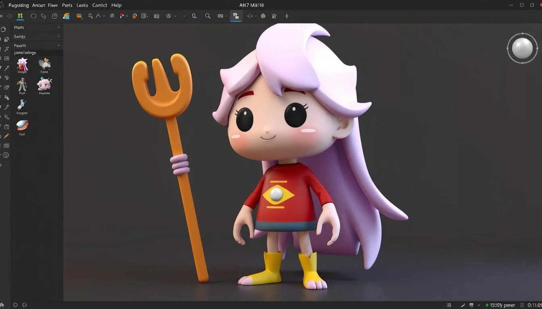The height and width of the screenshot is (309, 542).
Task: Click the envelope toolbar icon
Action: click(220, 16)
